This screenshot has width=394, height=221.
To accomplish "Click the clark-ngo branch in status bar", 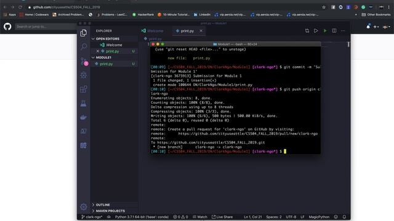I will [92, 217].
